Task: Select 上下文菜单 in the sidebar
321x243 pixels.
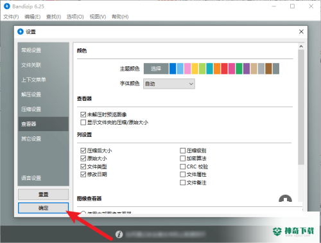Action: [x=44, y=80]
